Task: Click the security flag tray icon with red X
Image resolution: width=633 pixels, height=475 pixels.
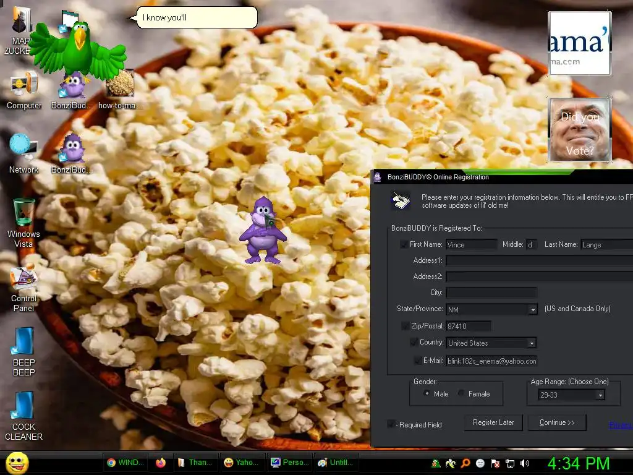Action: pyautogui.click(x=495, y=463)
